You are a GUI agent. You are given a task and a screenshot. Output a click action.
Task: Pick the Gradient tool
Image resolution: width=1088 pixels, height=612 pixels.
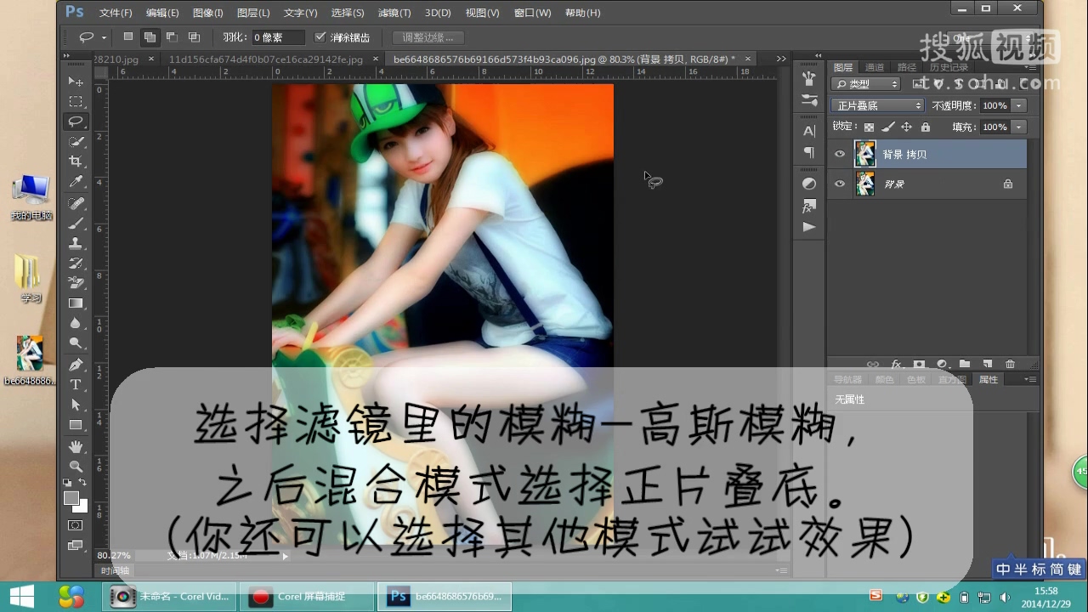click(76, 303)
